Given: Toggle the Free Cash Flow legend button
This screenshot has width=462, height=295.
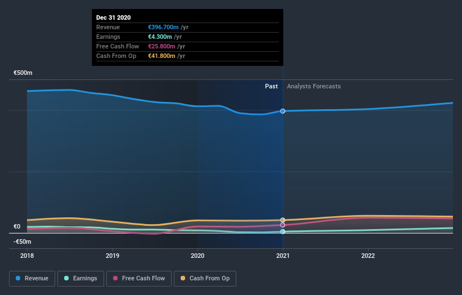Looking at the screenshot, I should pos(139,279).
